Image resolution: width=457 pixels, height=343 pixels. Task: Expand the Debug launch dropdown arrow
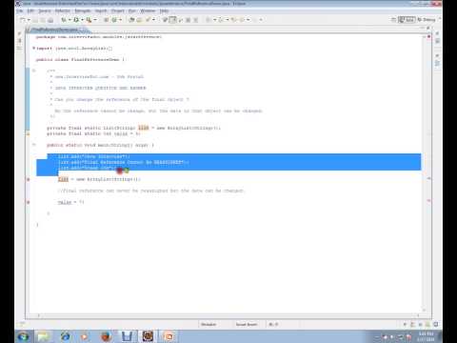pyautogui.click(x=70, y=20)
